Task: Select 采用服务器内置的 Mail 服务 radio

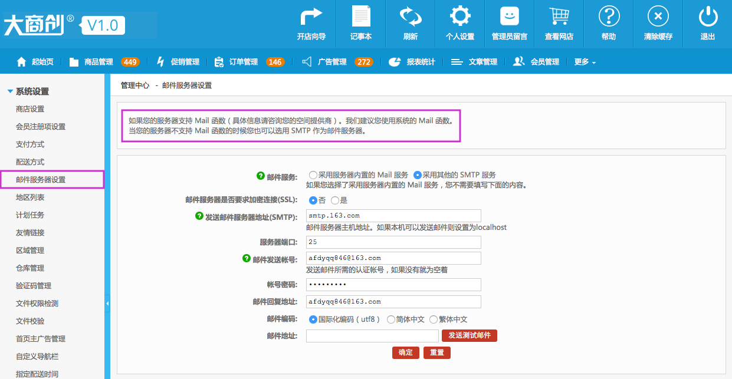Action: click(313, 175)
